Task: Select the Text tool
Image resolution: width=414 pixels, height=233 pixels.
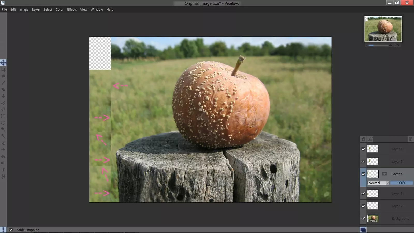Action: [3, 170]
